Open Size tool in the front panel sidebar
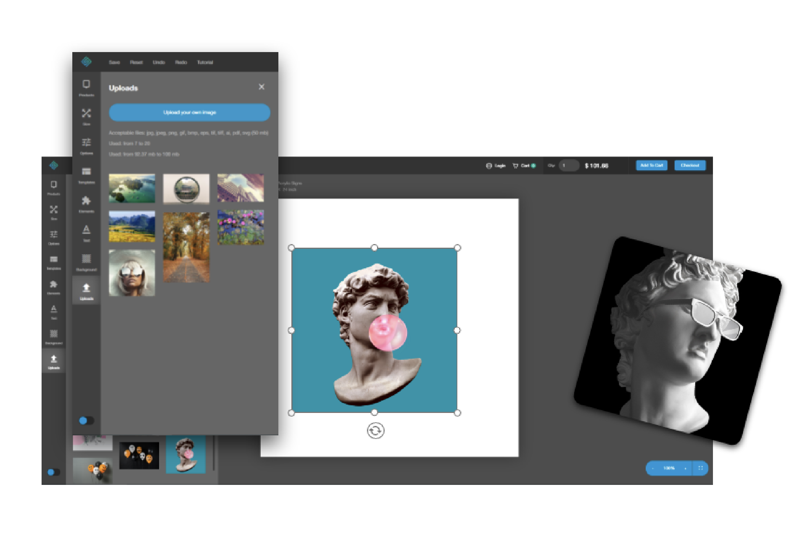 (x=86, y=117)
